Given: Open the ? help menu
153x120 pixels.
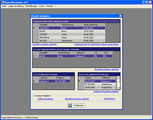Looking at the screenshot, I should coord(56,6).
